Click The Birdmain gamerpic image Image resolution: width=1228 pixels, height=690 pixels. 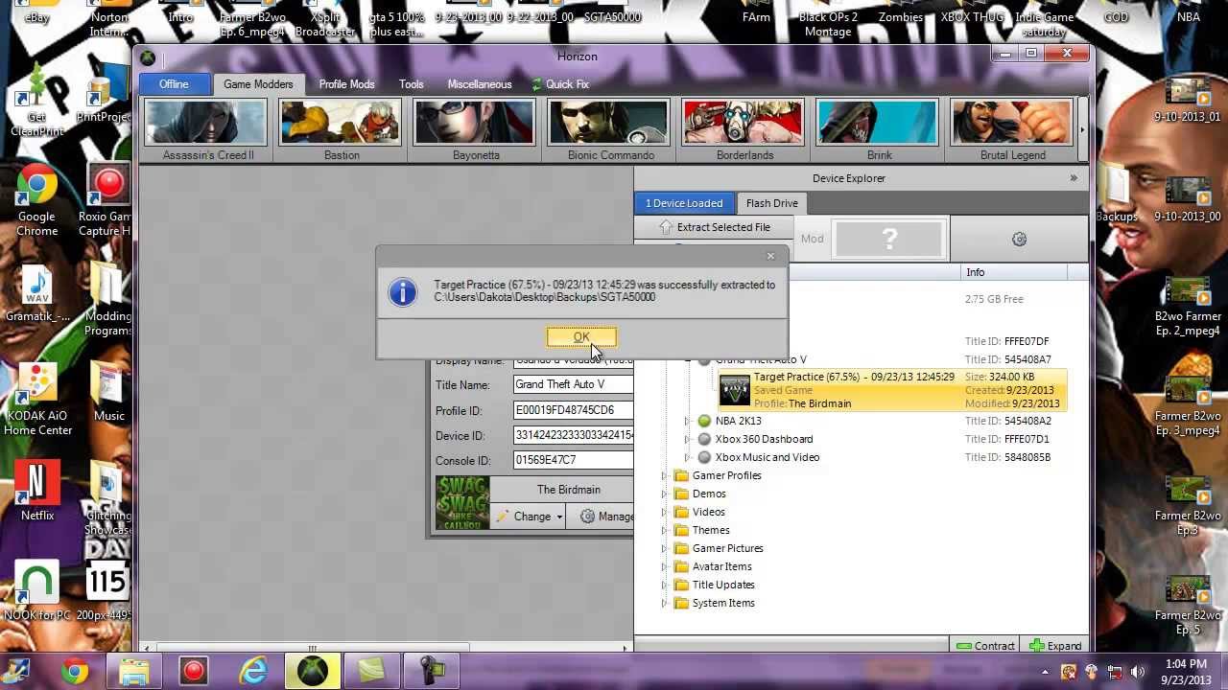point(462,502)
